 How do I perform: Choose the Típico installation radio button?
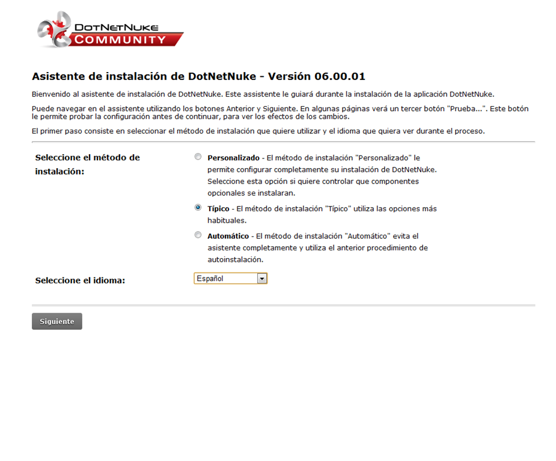pos(198,208)
